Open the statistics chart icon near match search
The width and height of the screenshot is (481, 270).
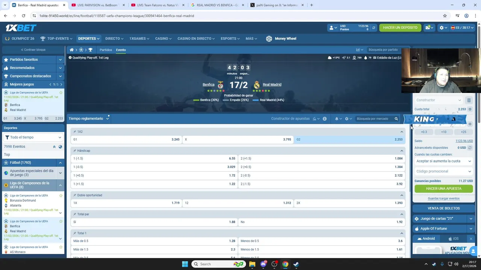360,50
